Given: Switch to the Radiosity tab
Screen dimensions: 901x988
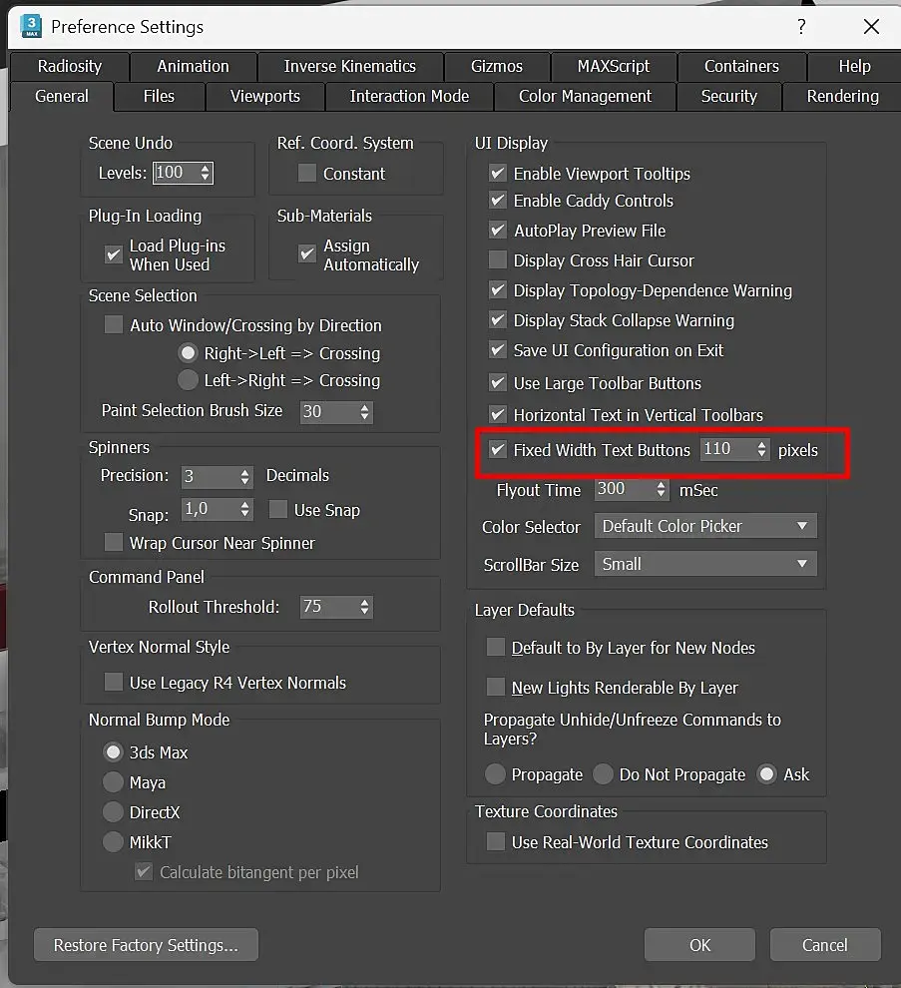Looking at the screenshot, I should coord(69,66).
